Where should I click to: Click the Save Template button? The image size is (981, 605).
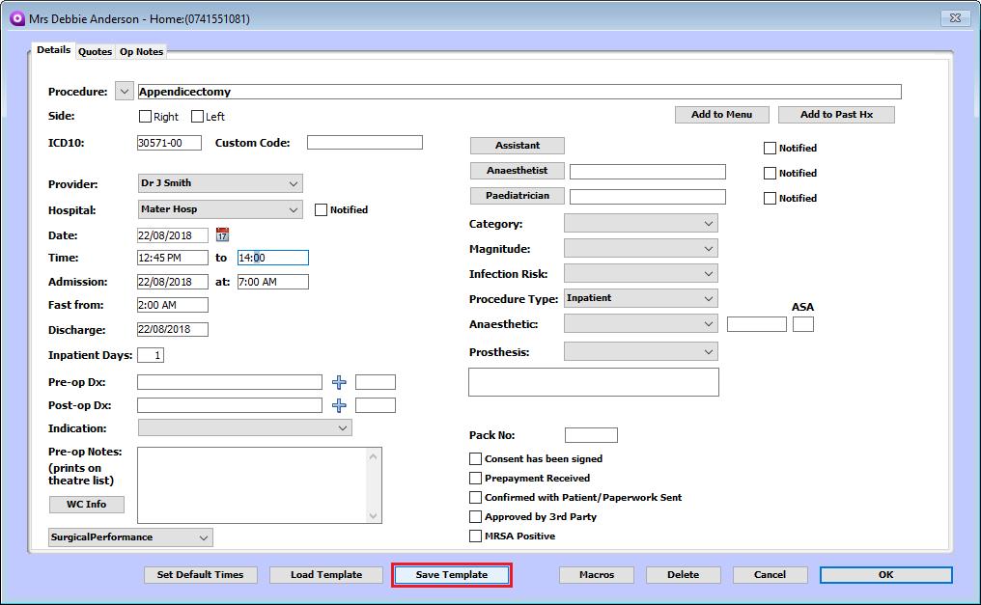click(x=451, y=574)
